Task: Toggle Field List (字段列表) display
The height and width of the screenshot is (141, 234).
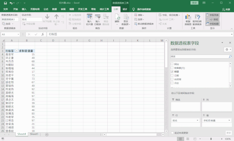Action: pyautogui.click(x=212, y=15)
